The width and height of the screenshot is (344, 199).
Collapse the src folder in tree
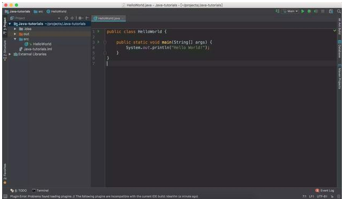(15, 39)
